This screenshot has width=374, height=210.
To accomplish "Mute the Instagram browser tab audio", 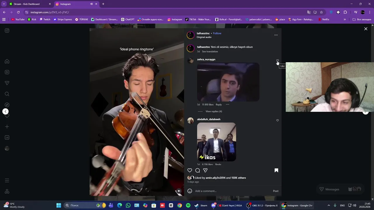I will click(x=91, y=4).
